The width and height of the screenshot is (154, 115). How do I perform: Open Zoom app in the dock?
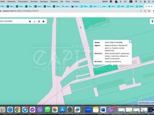coord(88,110)
